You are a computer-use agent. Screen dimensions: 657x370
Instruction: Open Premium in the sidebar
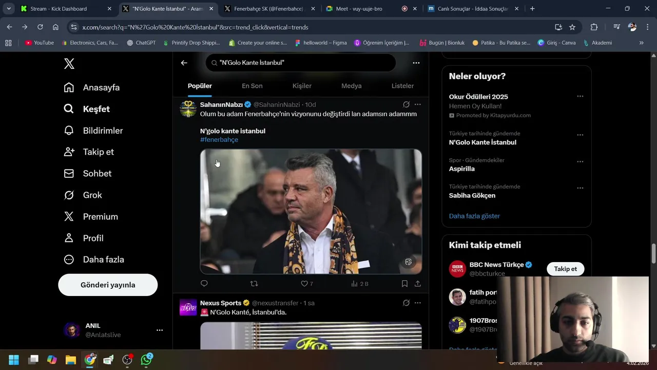[x=90, y=217]
